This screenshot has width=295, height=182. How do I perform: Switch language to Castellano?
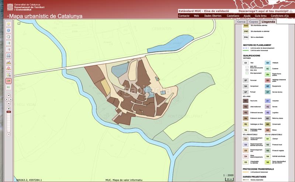233,16
